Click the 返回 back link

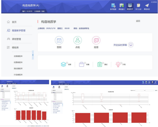point(138,21)
